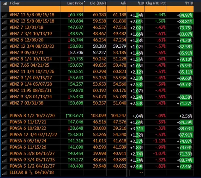Image resolution: width=201 pixels, height=178 pixels.
Task: Click the chart icon beside PDVSA 6 10/28/22
Action: pyautogui.click(x=4, y=129)
